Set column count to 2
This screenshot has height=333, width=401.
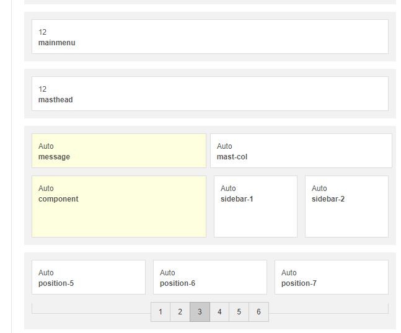pos(180,312)
